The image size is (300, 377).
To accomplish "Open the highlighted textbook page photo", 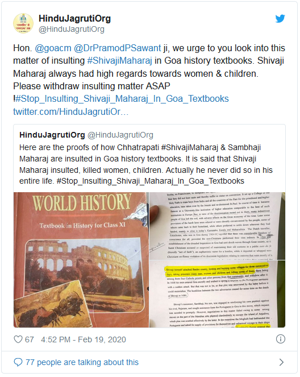I will [218, 294].
